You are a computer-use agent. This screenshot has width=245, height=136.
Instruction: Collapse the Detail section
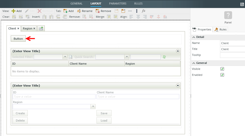pos(194,37)
